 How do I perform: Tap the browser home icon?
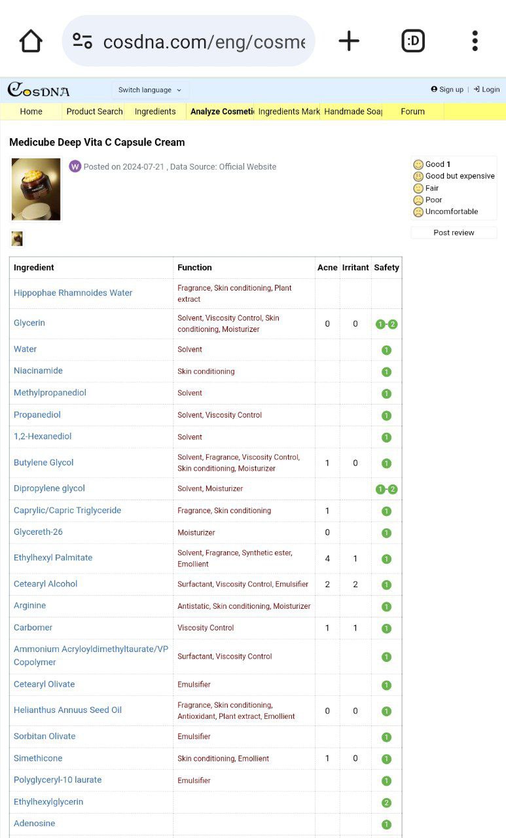(x=31, y=41)
